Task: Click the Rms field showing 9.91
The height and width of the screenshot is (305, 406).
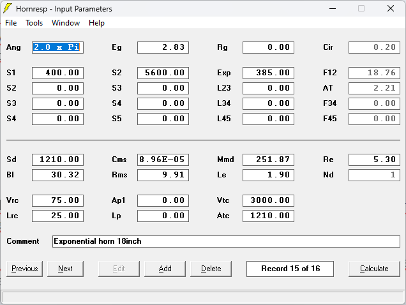Action: pyautogui.click(x=163, y=175)
